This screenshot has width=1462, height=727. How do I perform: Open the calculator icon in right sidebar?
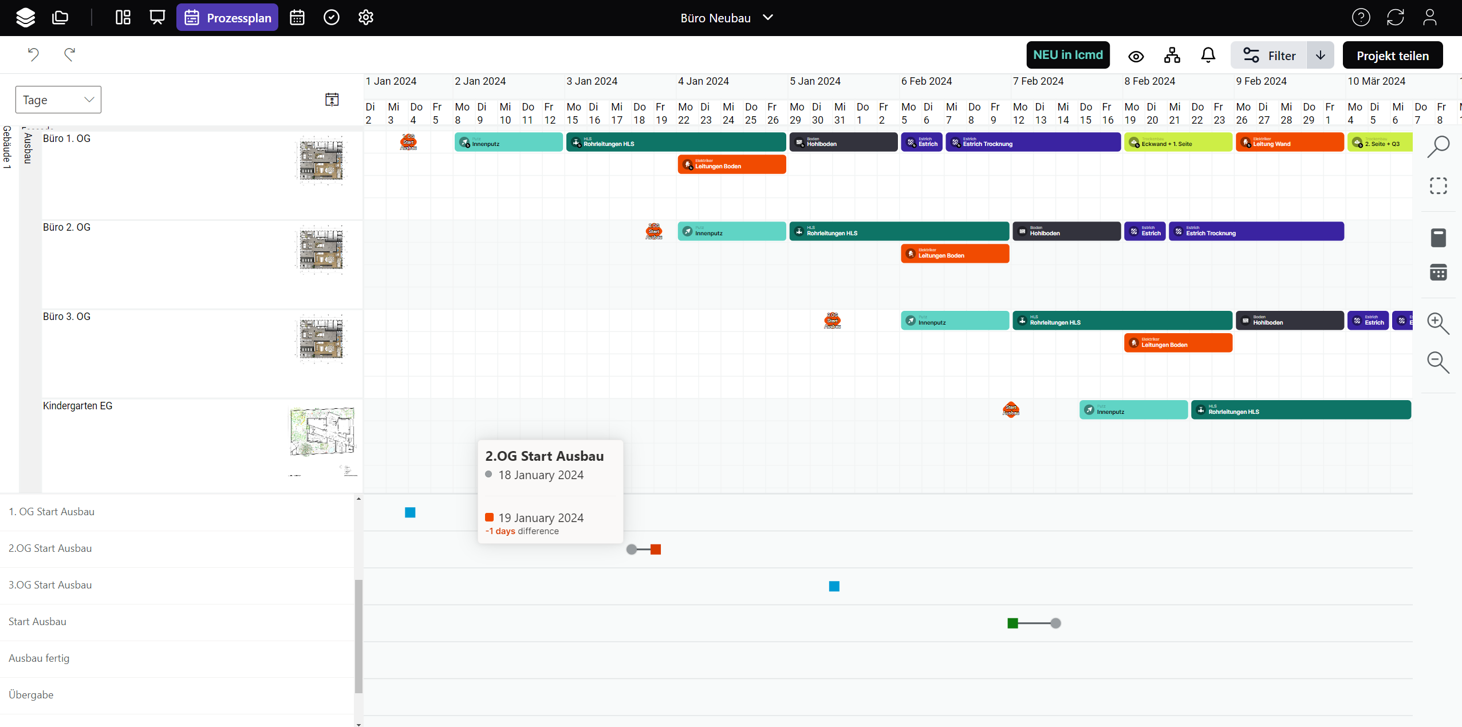pyautogui.click(x=1438, y=238)
